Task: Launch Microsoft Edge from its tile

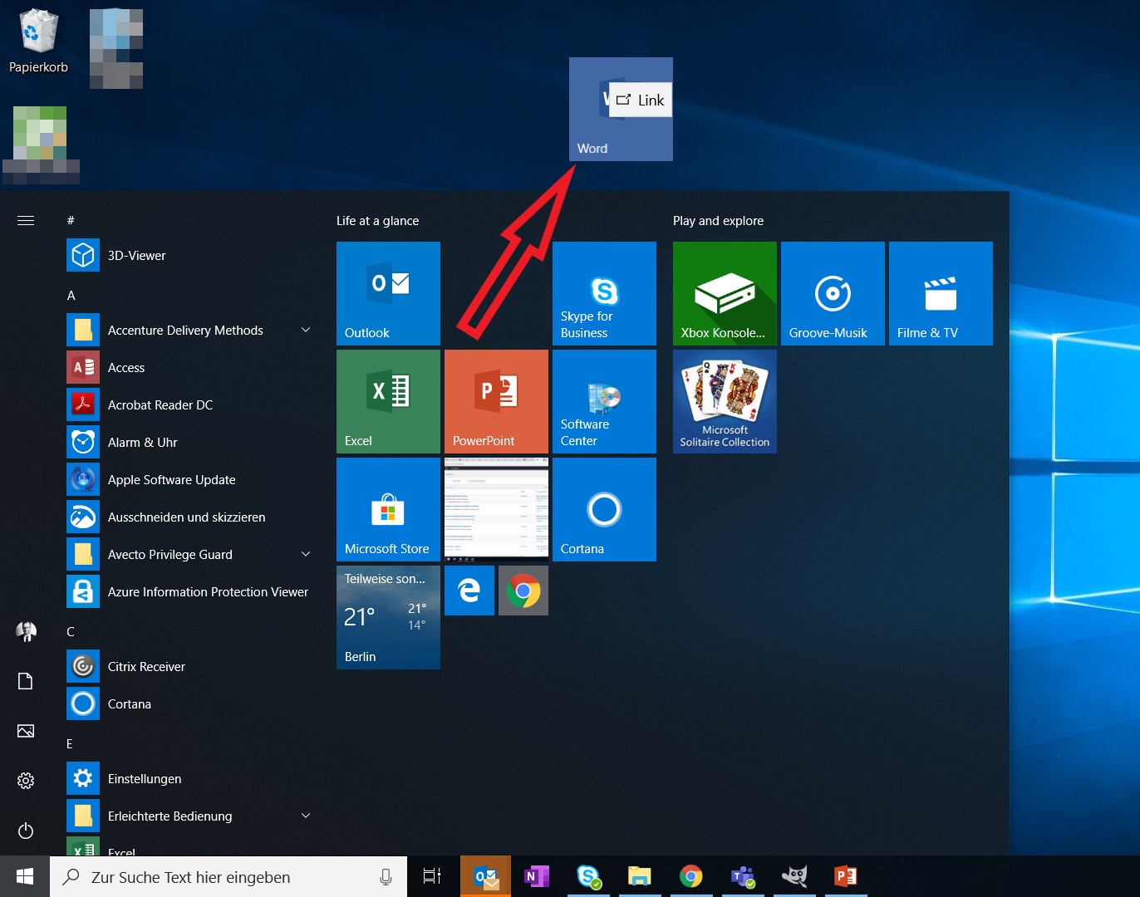Action: click(469, 591)
